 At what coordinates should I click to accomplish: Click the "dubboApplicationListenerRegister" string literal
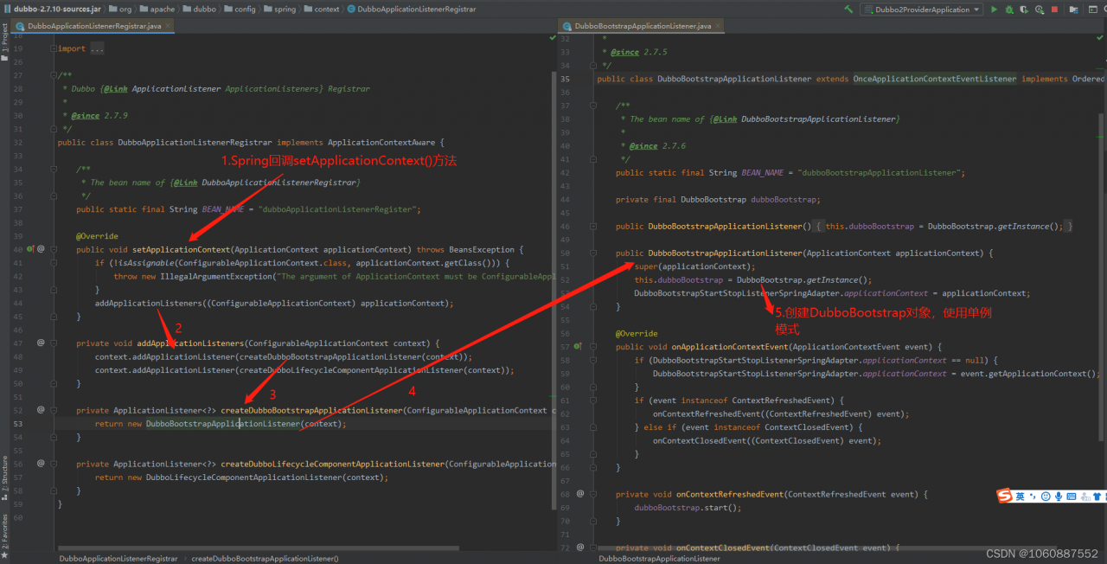click(x=339, y=209)
